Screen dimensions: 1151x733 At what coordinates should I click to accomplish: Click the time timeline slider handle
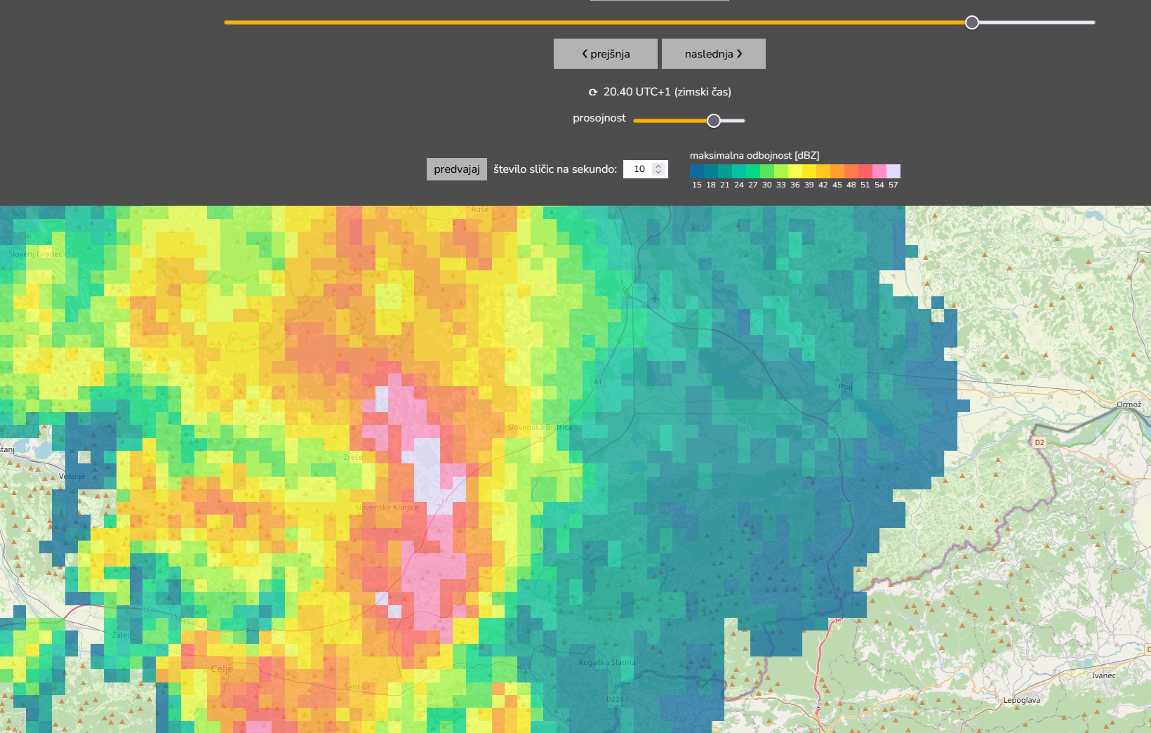click(972, 22)
